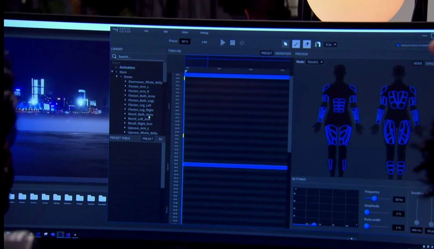Click the PRESET button in Preset Table
The width and height of the screenshot is (434, 249).
click(x=147, y=139)
